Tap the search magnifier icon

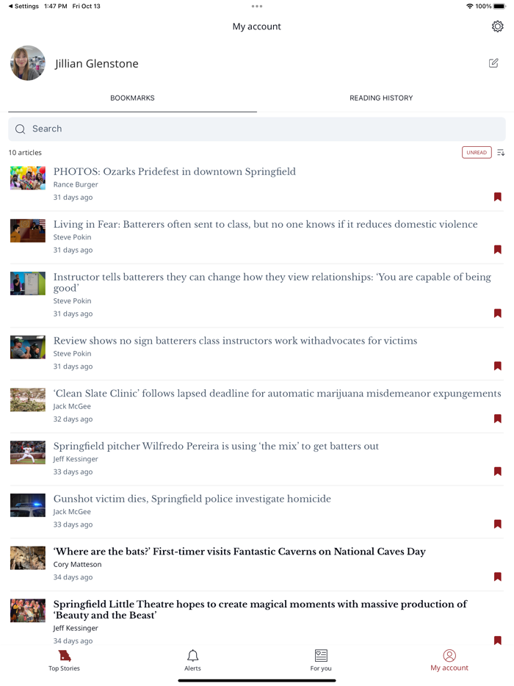click(20, 129)
